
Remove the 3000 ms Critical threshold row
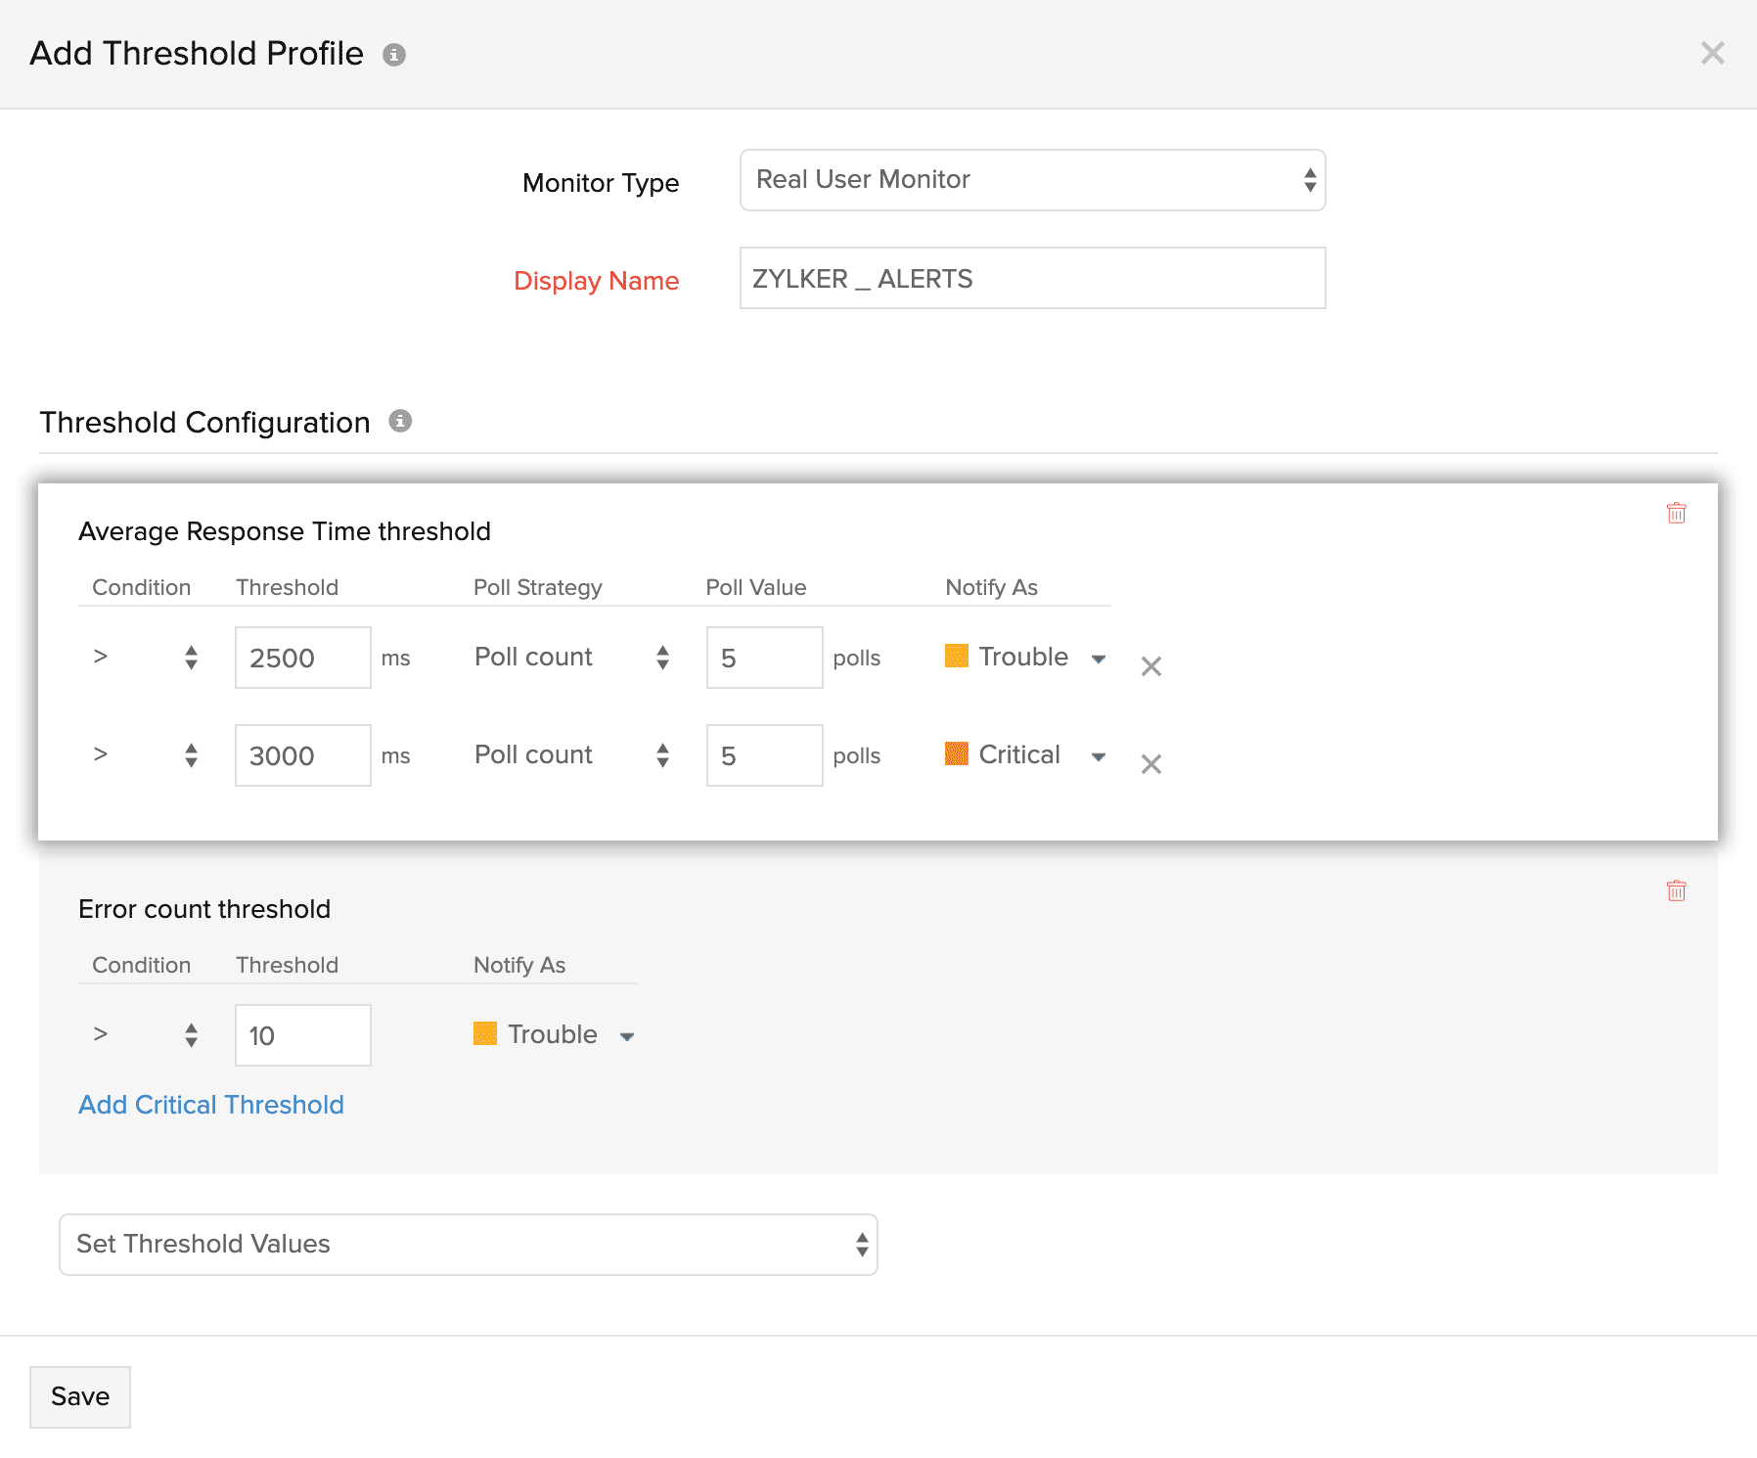(1150, 764)
